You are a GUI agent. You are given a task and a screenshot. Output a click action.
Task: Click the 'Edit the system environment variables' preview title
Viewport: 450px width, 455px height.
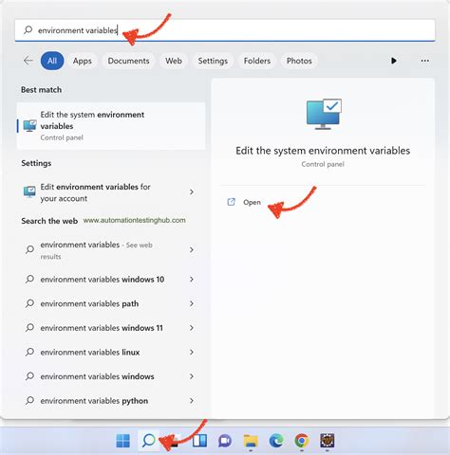tap(323, 151)
